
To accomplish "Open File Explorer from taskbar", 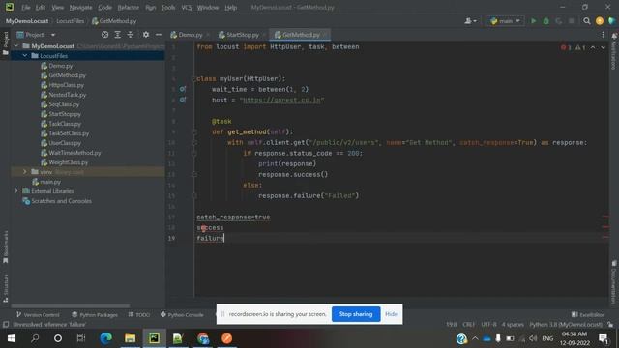I will tap(130, 338).
